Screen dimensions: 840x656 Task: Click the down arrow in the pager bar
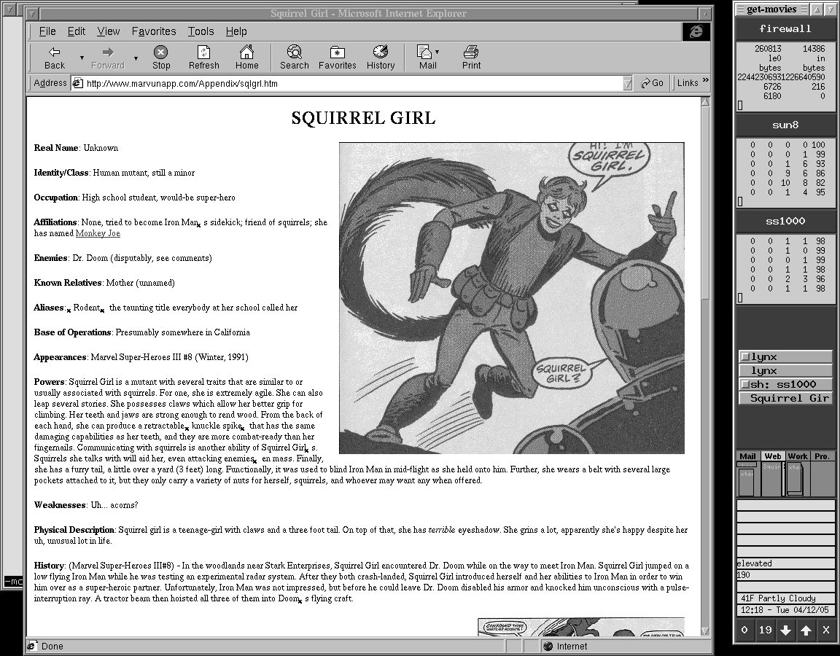click(785, 630)
